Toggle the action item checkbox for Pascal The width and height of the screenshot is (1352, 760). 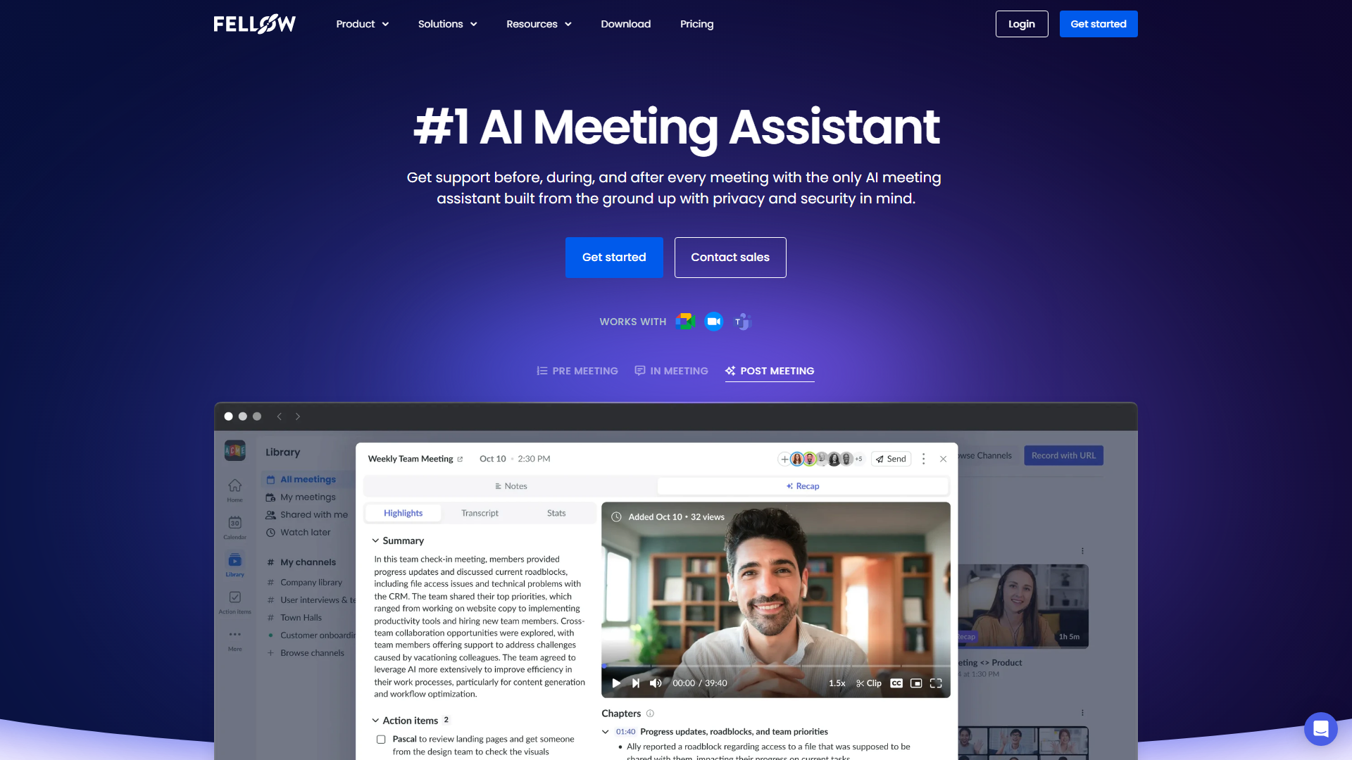pyautogui.click(x=381, y=739)
